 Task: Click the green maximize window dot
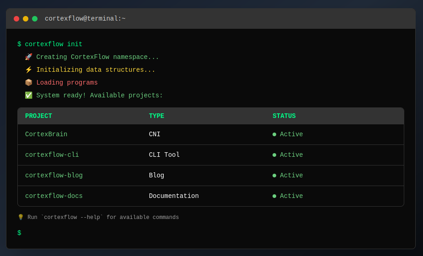click(35, 19)
